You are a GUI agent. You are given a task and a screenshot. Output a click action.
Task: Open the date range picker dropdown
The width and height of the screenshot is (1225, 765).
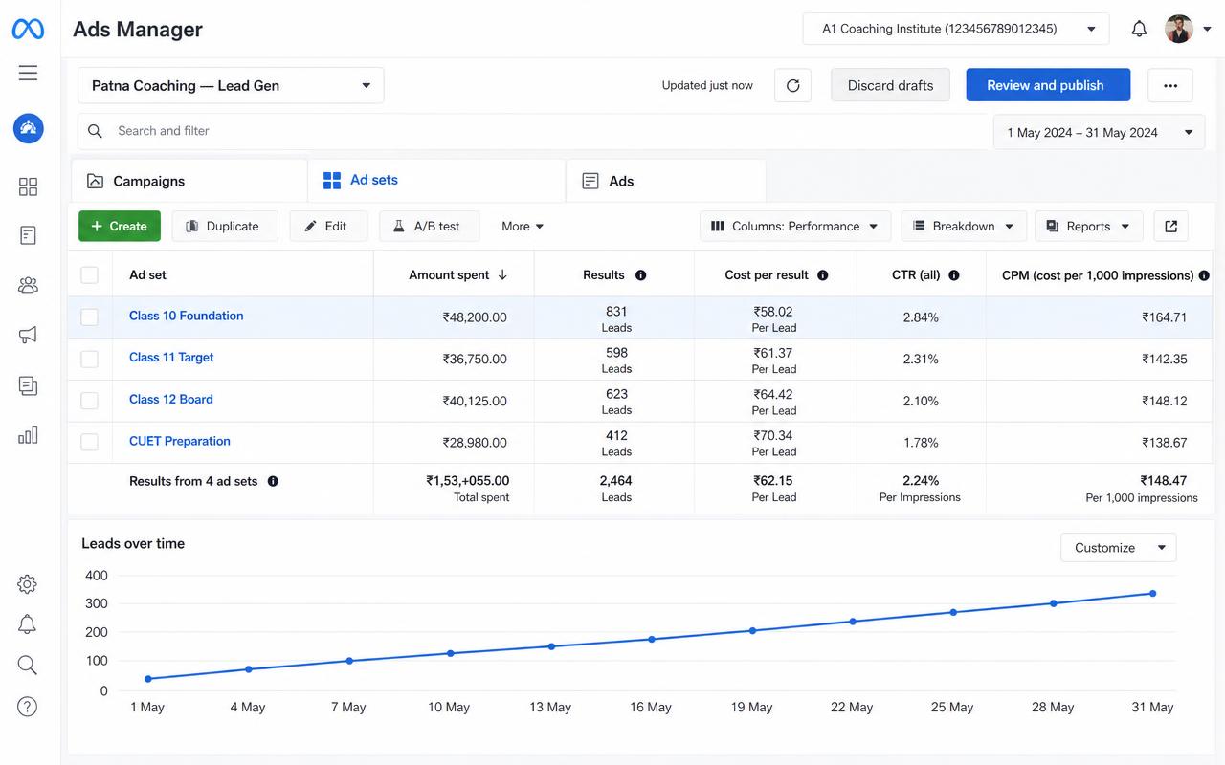pos(1099,133)
